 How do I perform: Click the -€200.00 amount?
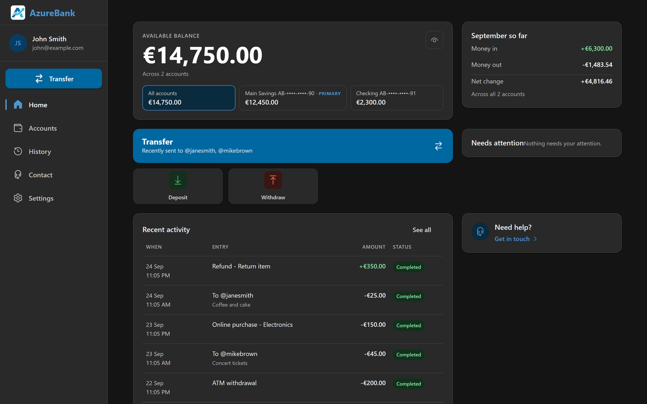click(x=373, y=383)
